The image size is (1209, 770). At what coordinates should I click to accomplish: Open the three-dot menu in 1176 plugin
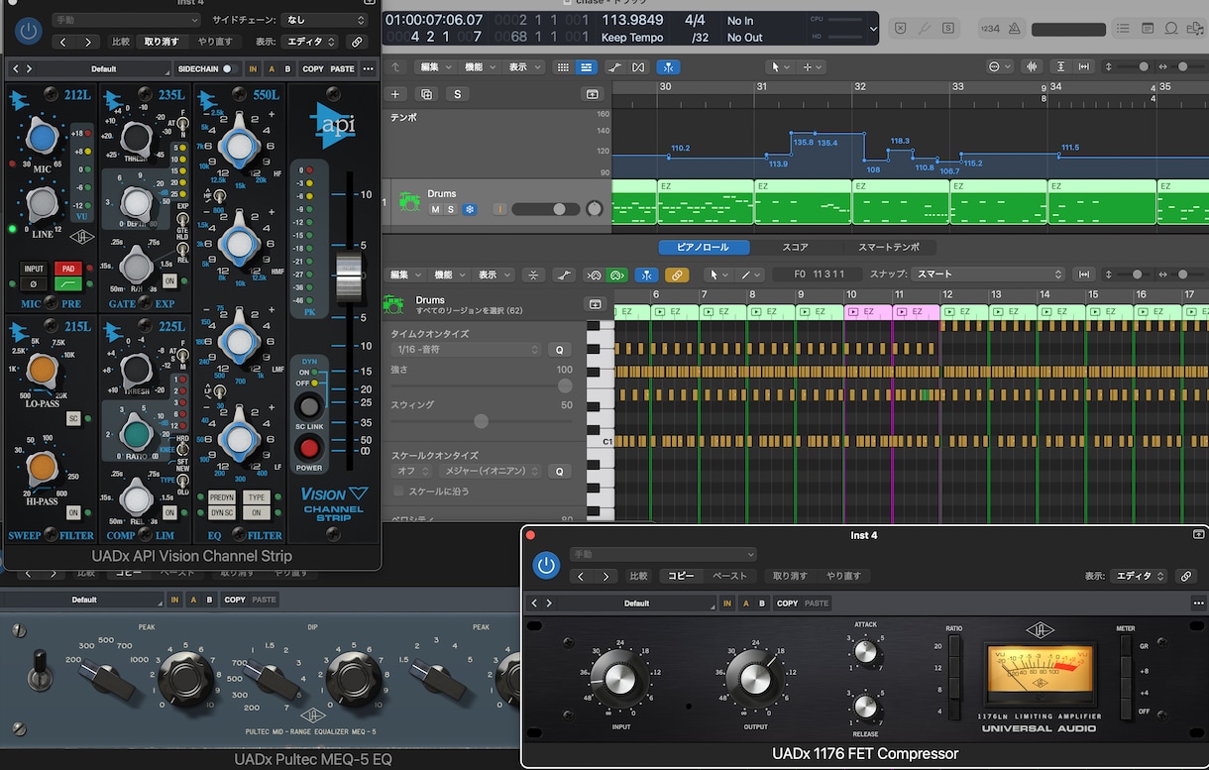coord(1197,603)
